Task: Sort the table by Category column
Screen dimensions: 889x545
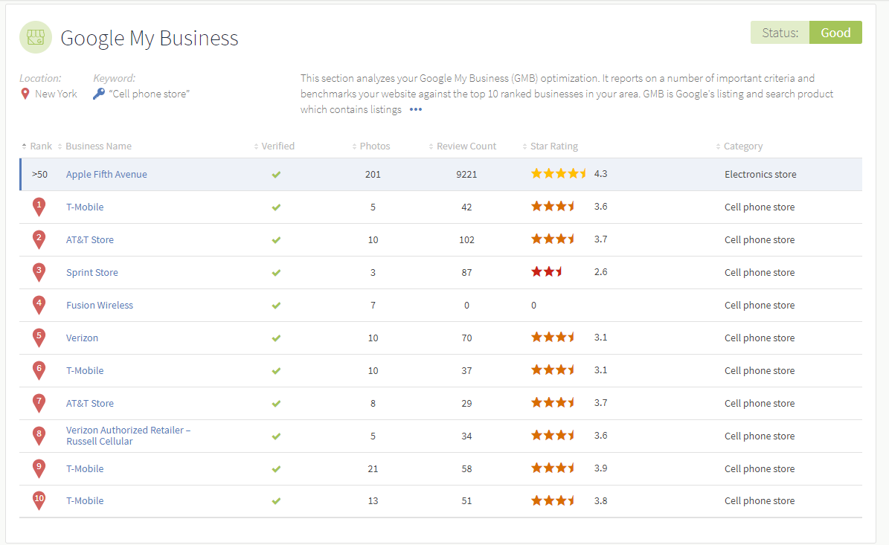Action: 739,146
